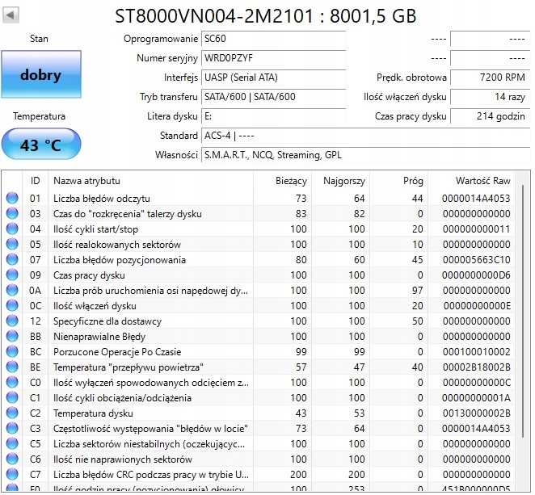535x495 pixels.
Task: Click the "dobry" health status button
Action: point(40,75)
